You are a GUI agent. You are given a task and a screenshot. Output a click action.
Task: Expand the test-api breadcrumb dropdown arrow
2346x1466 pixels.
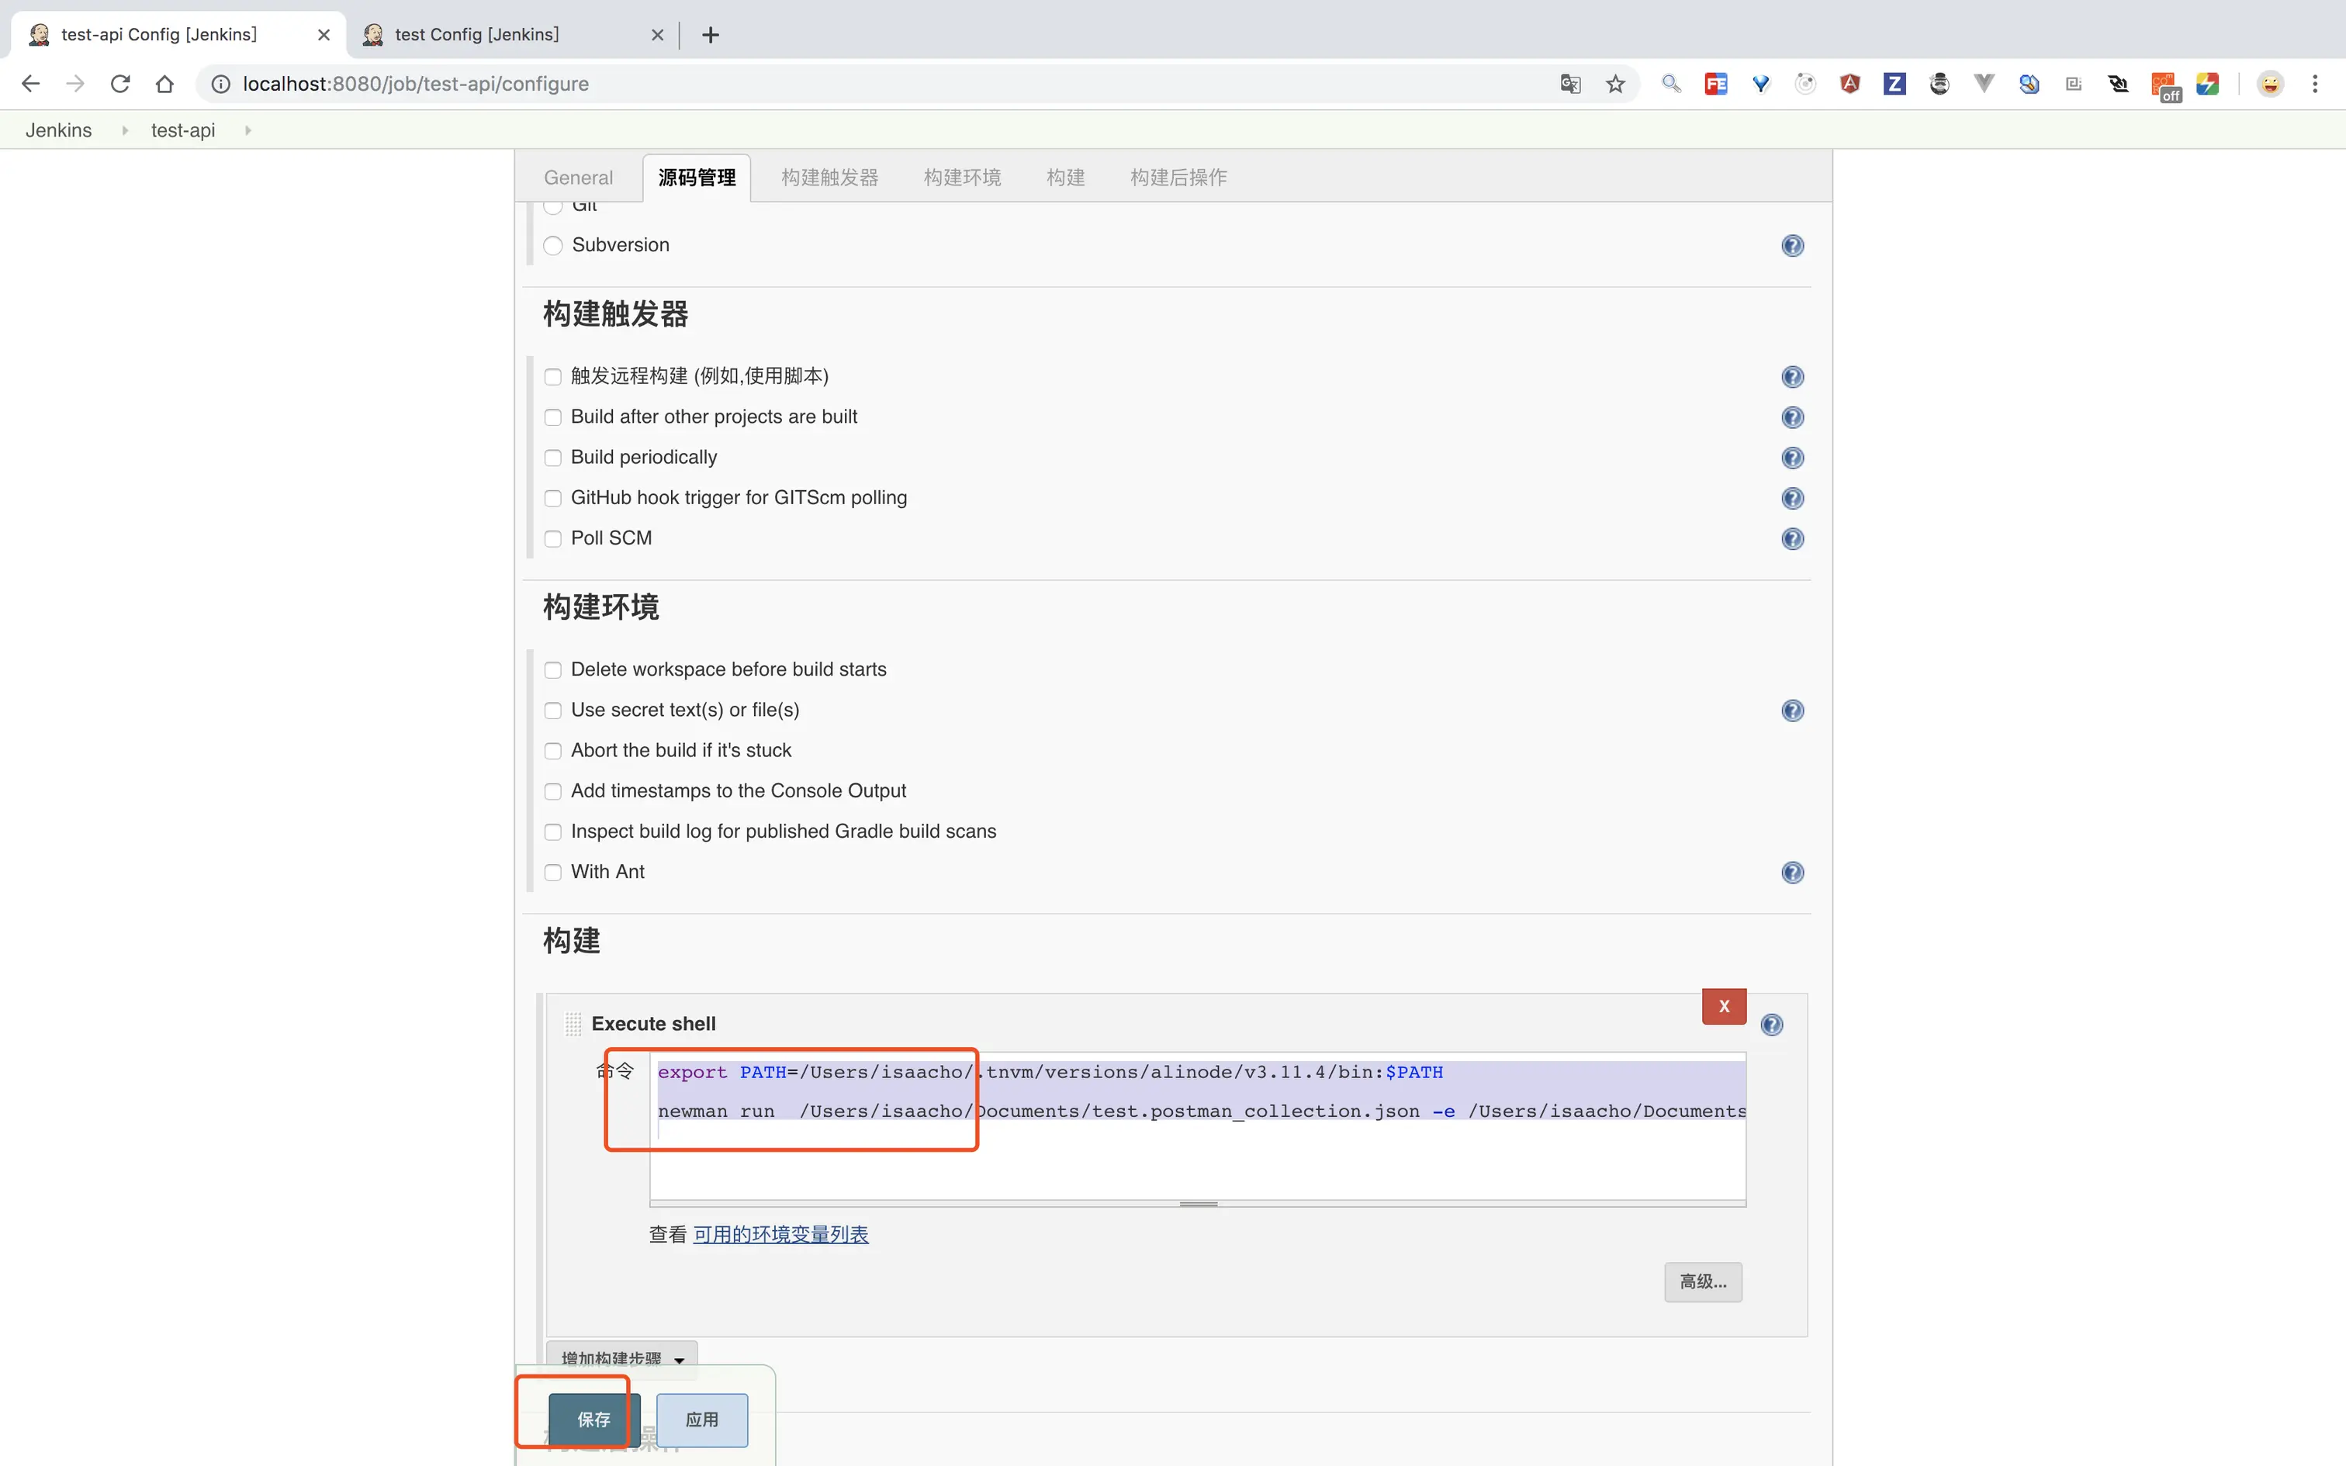[x=248, y=130]
